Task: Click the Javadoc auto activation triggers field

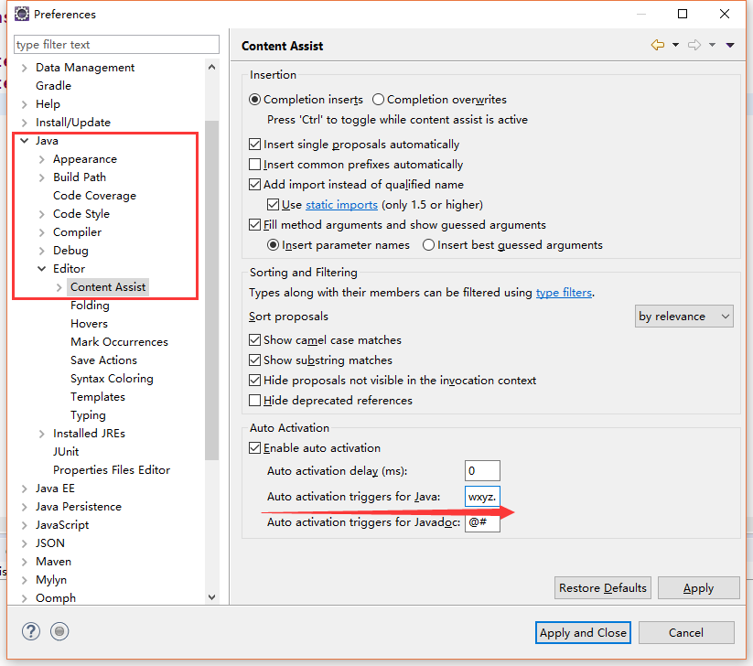Action: [x=482, y=522]
